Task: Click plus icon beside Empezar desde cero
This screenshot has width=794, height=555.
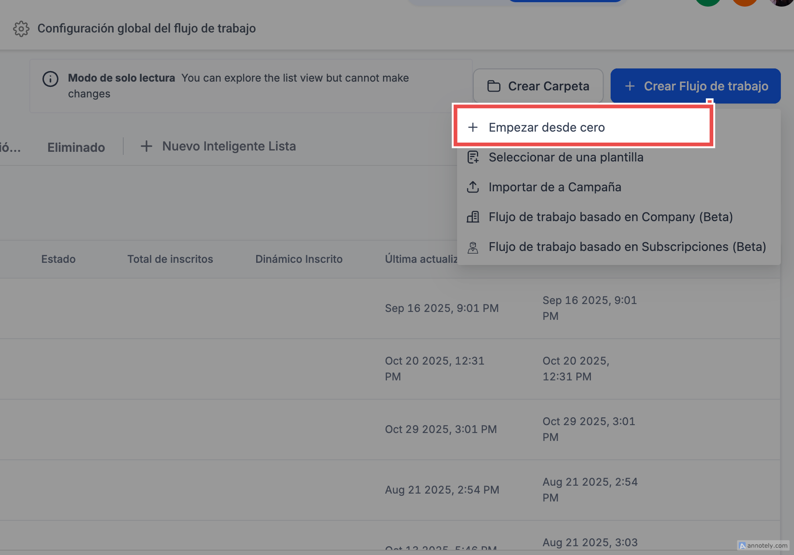Action: pyautogui.click(x=473, y=128)
